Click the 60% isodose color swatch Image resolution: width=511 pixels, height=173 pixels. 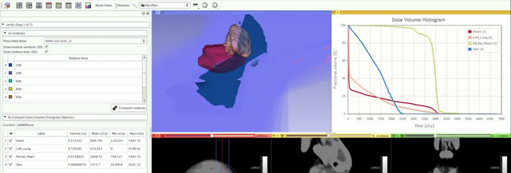click(10, 81)
